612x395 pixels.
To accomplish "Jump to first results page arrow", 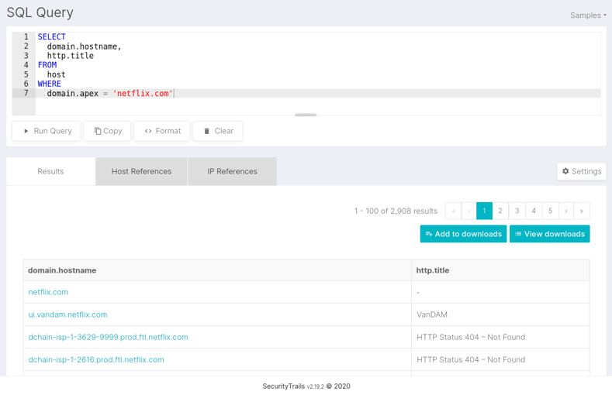I will 454,211.
